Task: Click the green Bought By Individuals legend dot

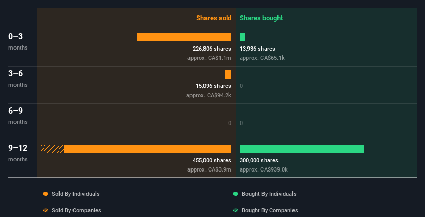Action: tap(236, 194)
